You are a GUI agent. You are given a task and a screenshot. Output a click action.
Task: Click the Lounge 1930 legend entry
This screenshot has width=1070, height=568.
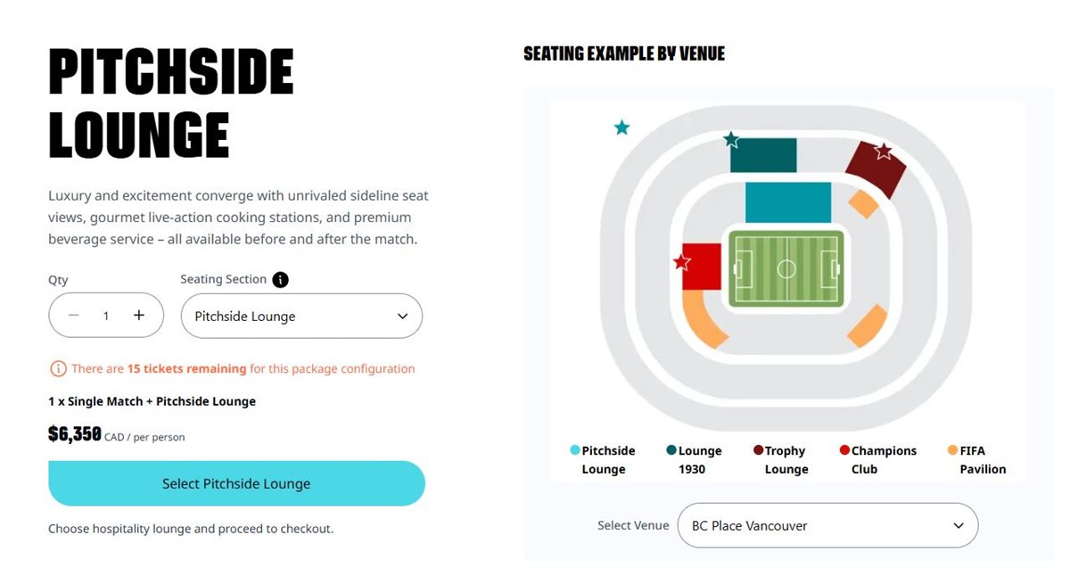(x=694, y=459)
